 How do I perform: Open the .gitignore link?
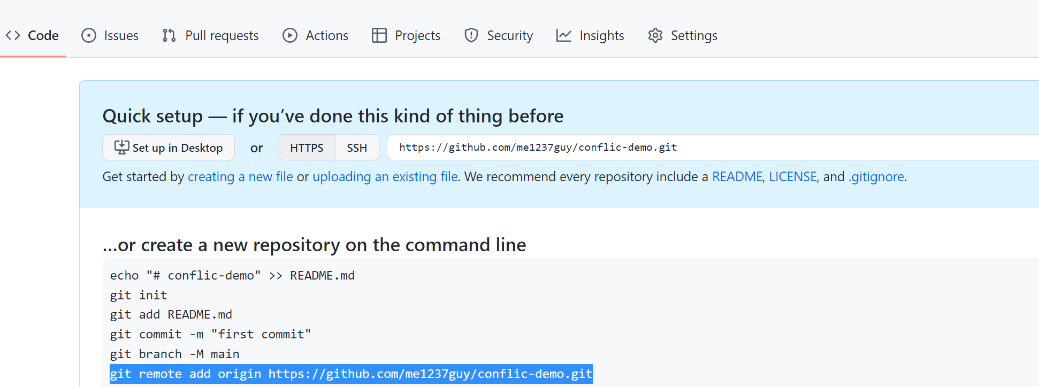click(x=876, y=176)
